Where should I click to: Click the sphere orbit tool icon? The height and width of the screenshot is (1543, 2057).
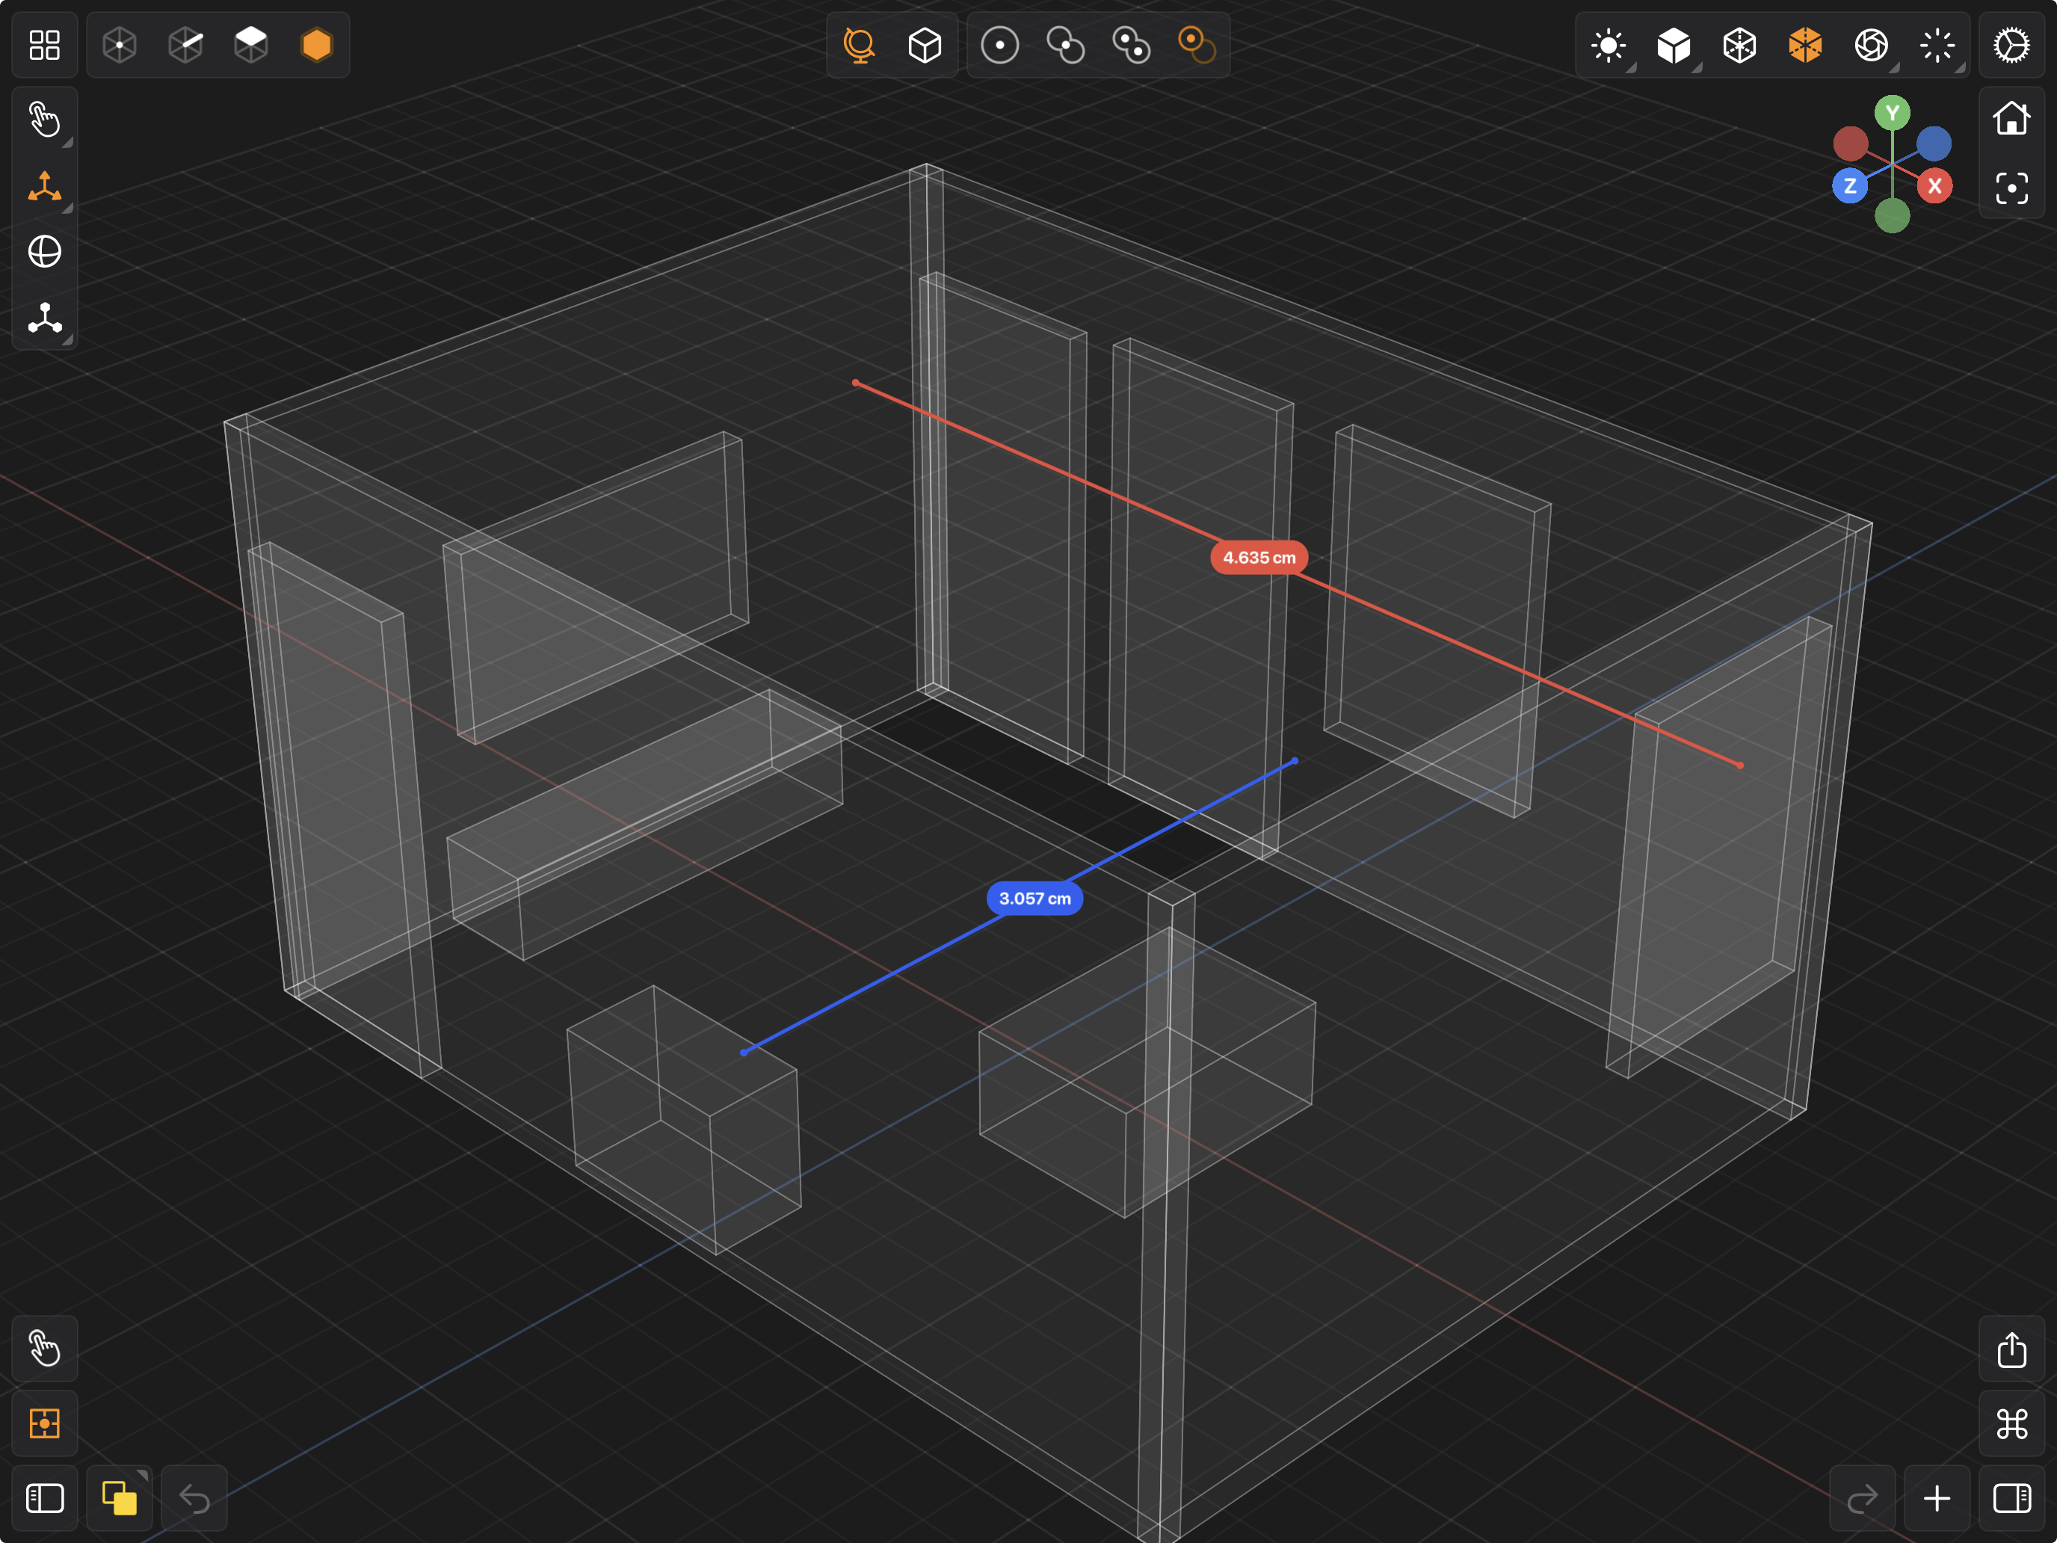(x=45, y=251)
